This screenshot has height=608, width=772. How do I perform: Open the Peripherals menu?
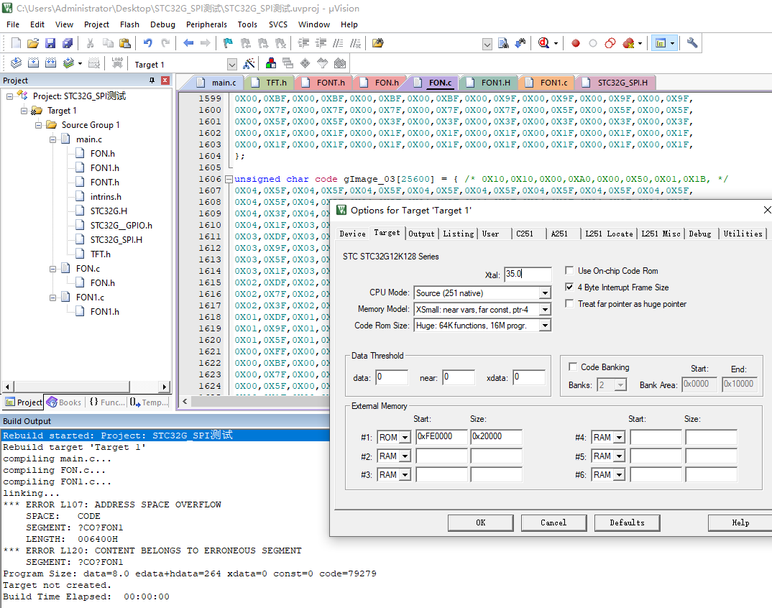[206, 24]
